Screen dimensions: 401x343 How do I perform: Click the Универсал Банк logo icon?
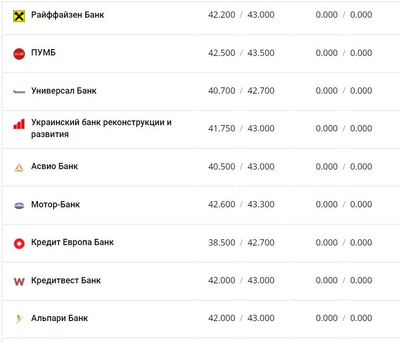coord(19,91)
